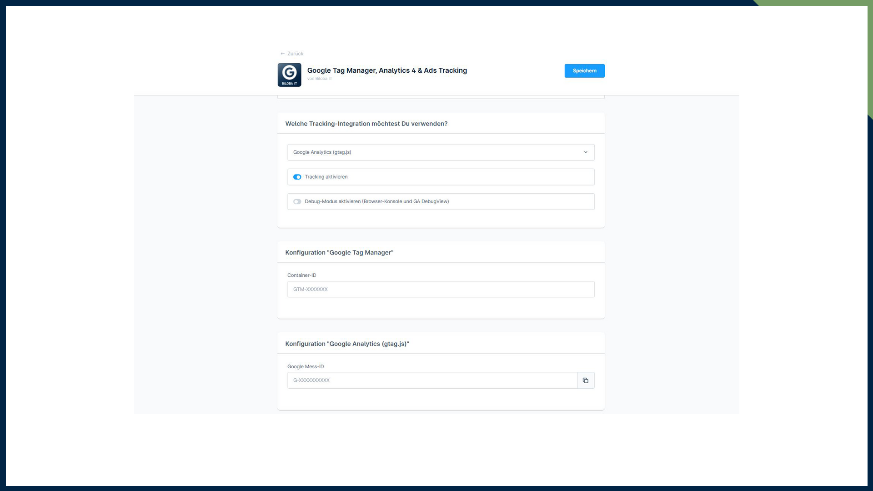Disable the Tracking aktivieren switch
Screen dimensions: 873x491
pyautogui.click(x=297, y=177)
